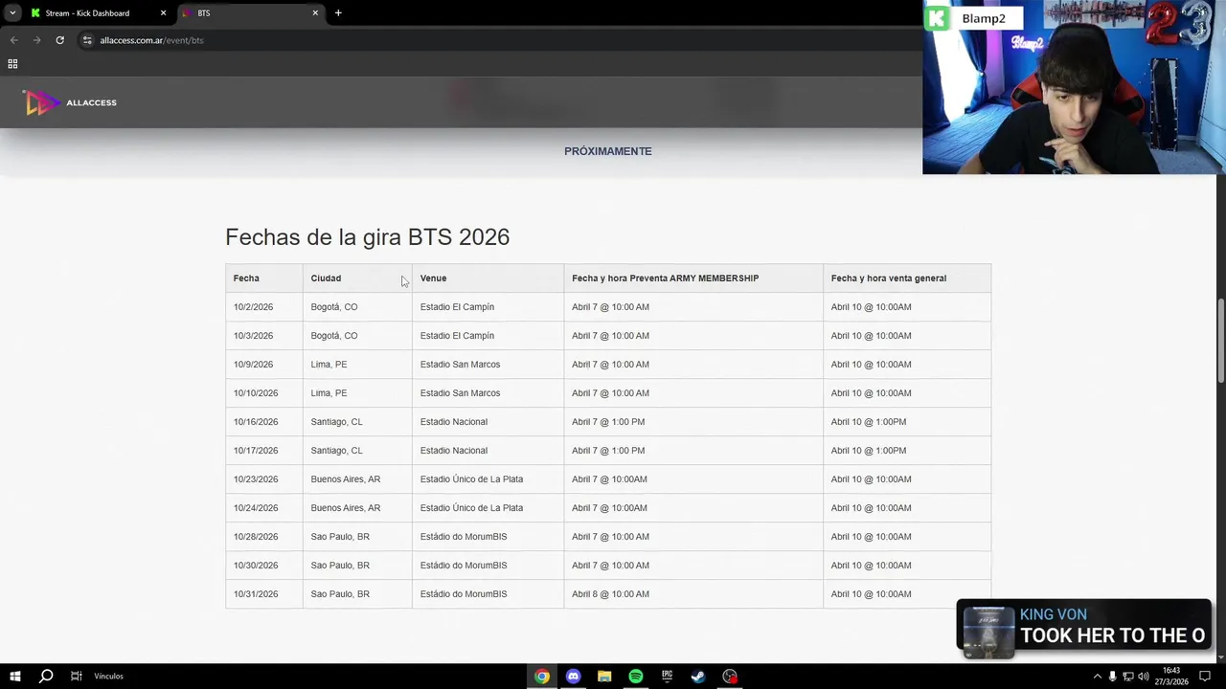Go back to previous page
This screenshot has width=1226, height=689.
[x=13, y=40]
